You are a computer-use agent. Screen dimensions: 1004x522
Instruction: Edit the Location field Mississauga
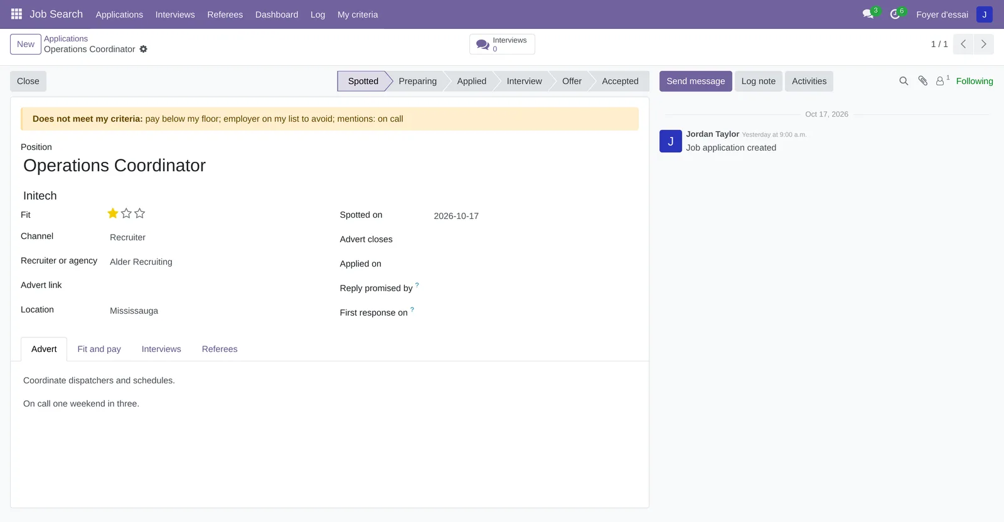coord(213,311)
